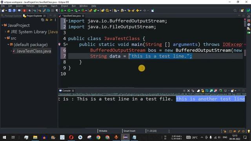Open the Run button dropdown arrow
Screen dimensions: 251x141
[72, 11]
